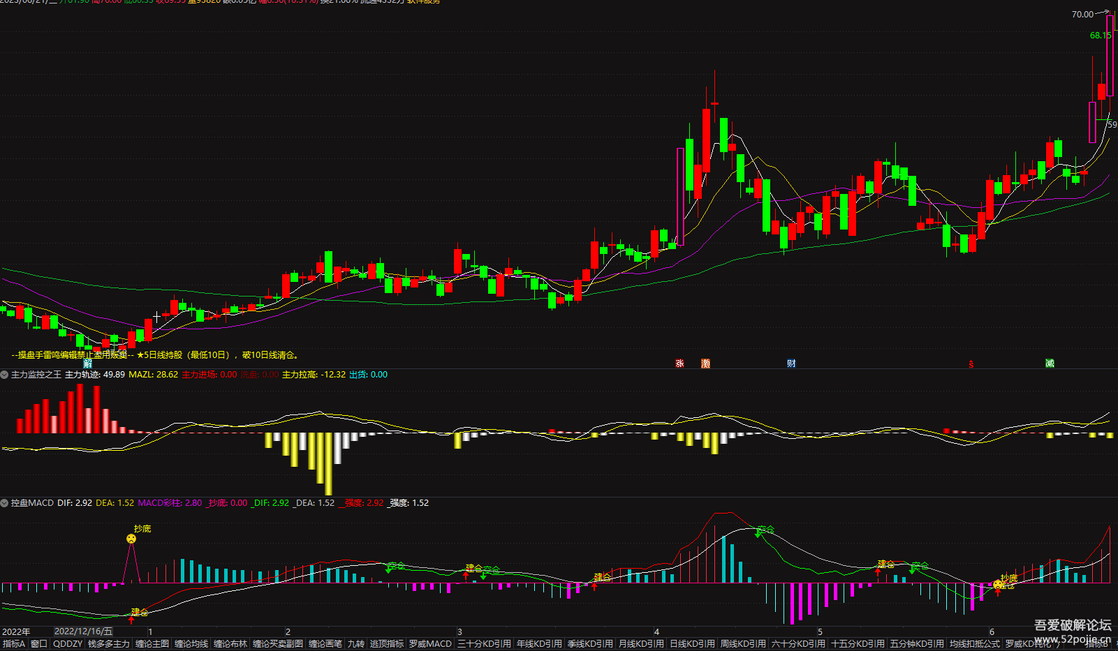Click the DEA: 1.52 yellow value

pos(115,503)
